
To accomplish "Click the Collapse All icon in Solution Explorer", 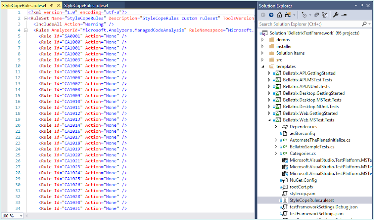I will coord(316,15).
